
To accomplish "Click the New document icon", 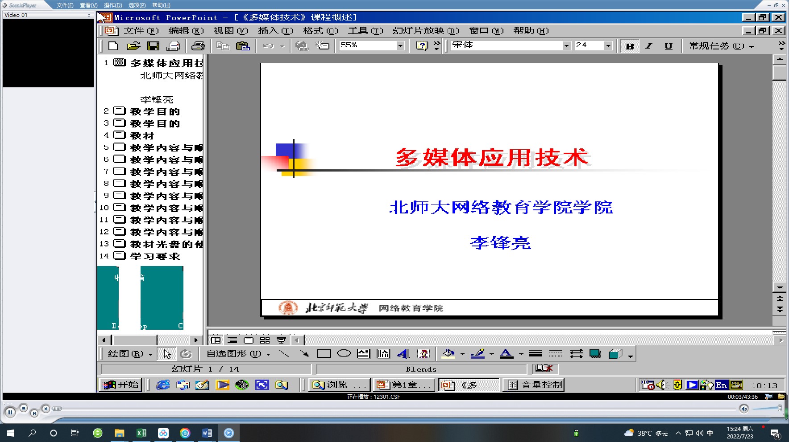I will [113, 46].
